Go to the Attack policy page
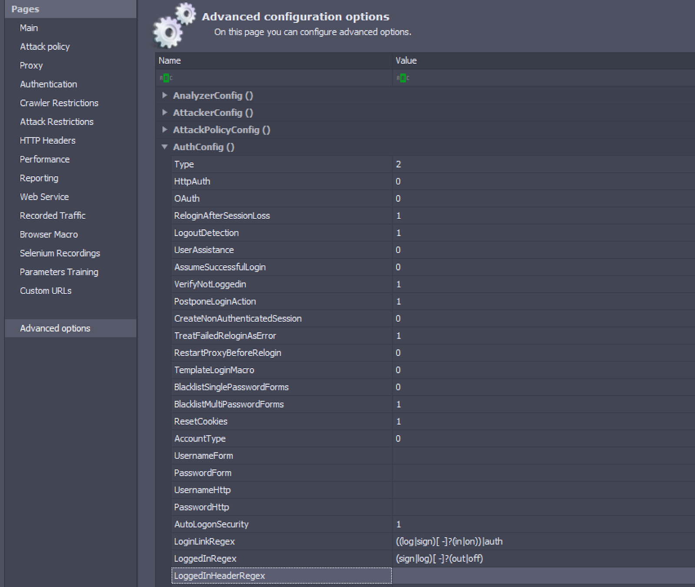Viewport: 695px width, 587px height. pos(45,46)
